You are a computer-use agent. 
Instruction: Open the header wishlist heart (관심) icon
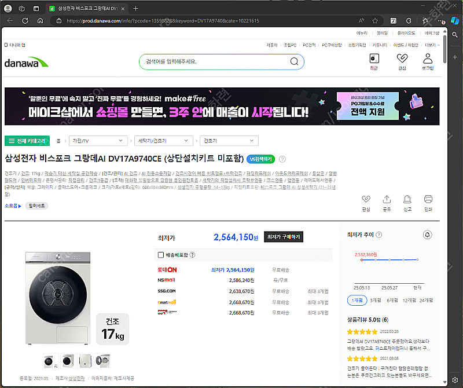(x=402, y=61)
